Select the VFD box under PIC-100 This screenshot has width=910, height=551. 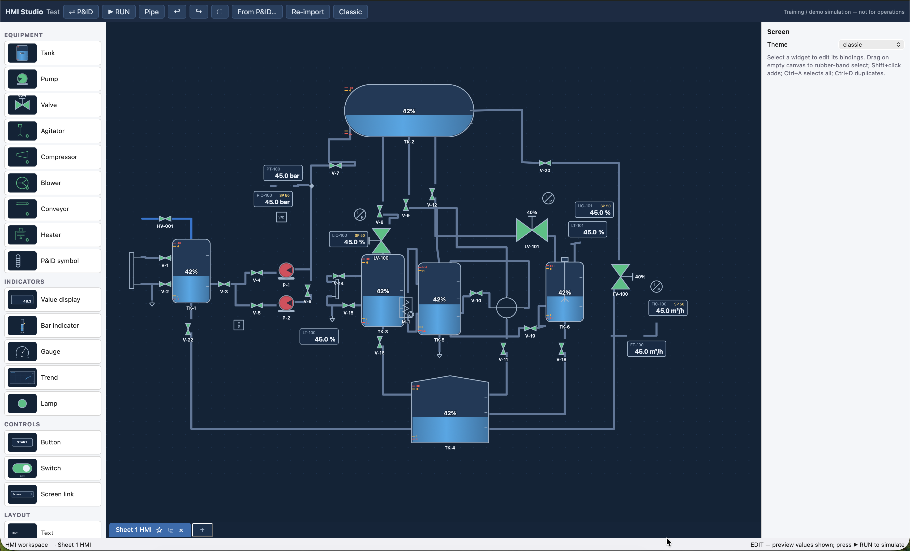pyautogui.click(x=281, y=217)
